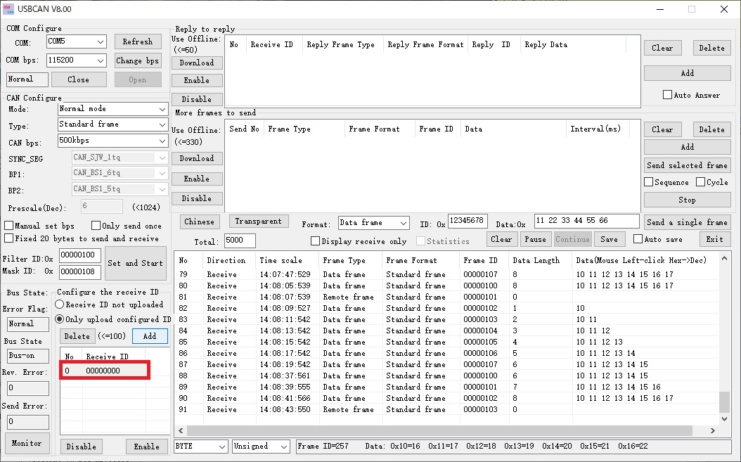The width and height of the screenshot is (741, 462).
Task: Download frames in More frames to send section
Action: pos(197,158)
